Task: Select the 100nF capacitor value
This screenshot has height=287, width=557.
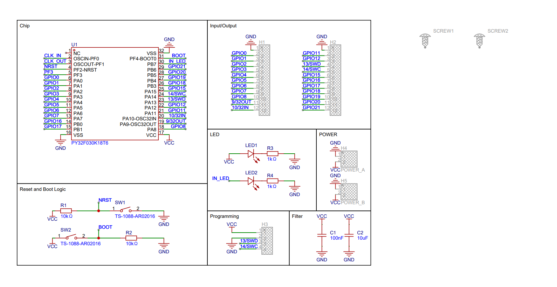Action: click(337, 238)
